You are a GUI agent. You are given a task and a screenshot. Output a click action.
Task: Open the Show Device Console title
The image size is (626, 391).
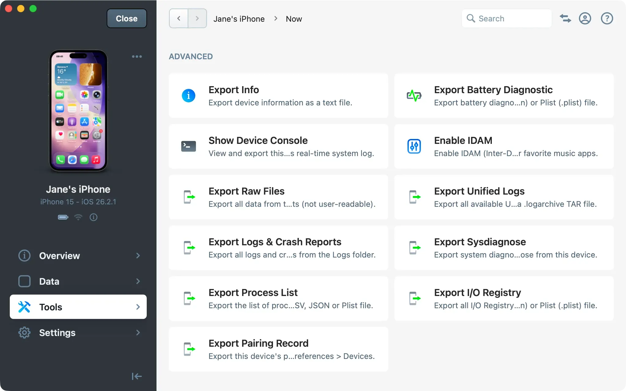(258, 140)
